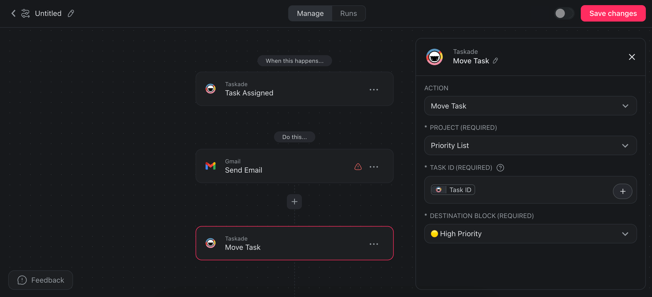652x297 pixels.
Task: Switch to the Runs tab
Action: tap(348, 13)
